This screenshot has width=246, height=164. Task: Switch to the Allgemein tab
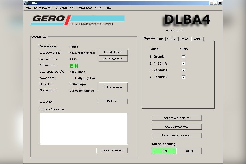[149, 39]
